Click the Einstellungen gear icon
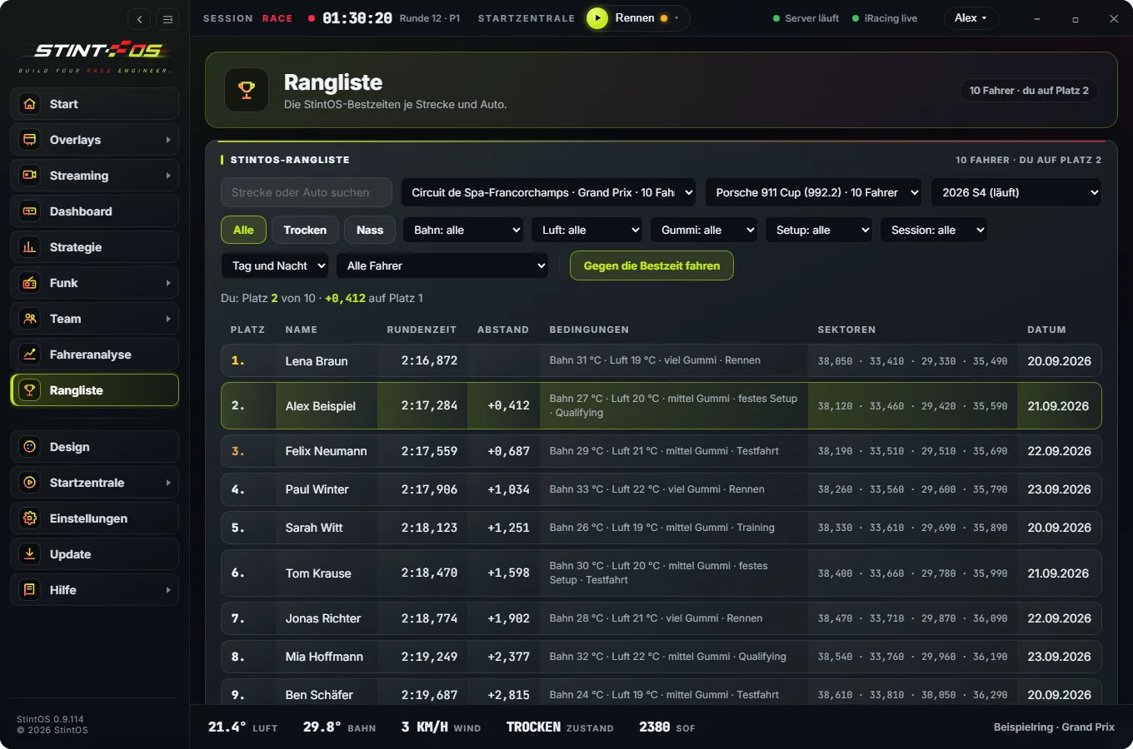 [30, 518]
